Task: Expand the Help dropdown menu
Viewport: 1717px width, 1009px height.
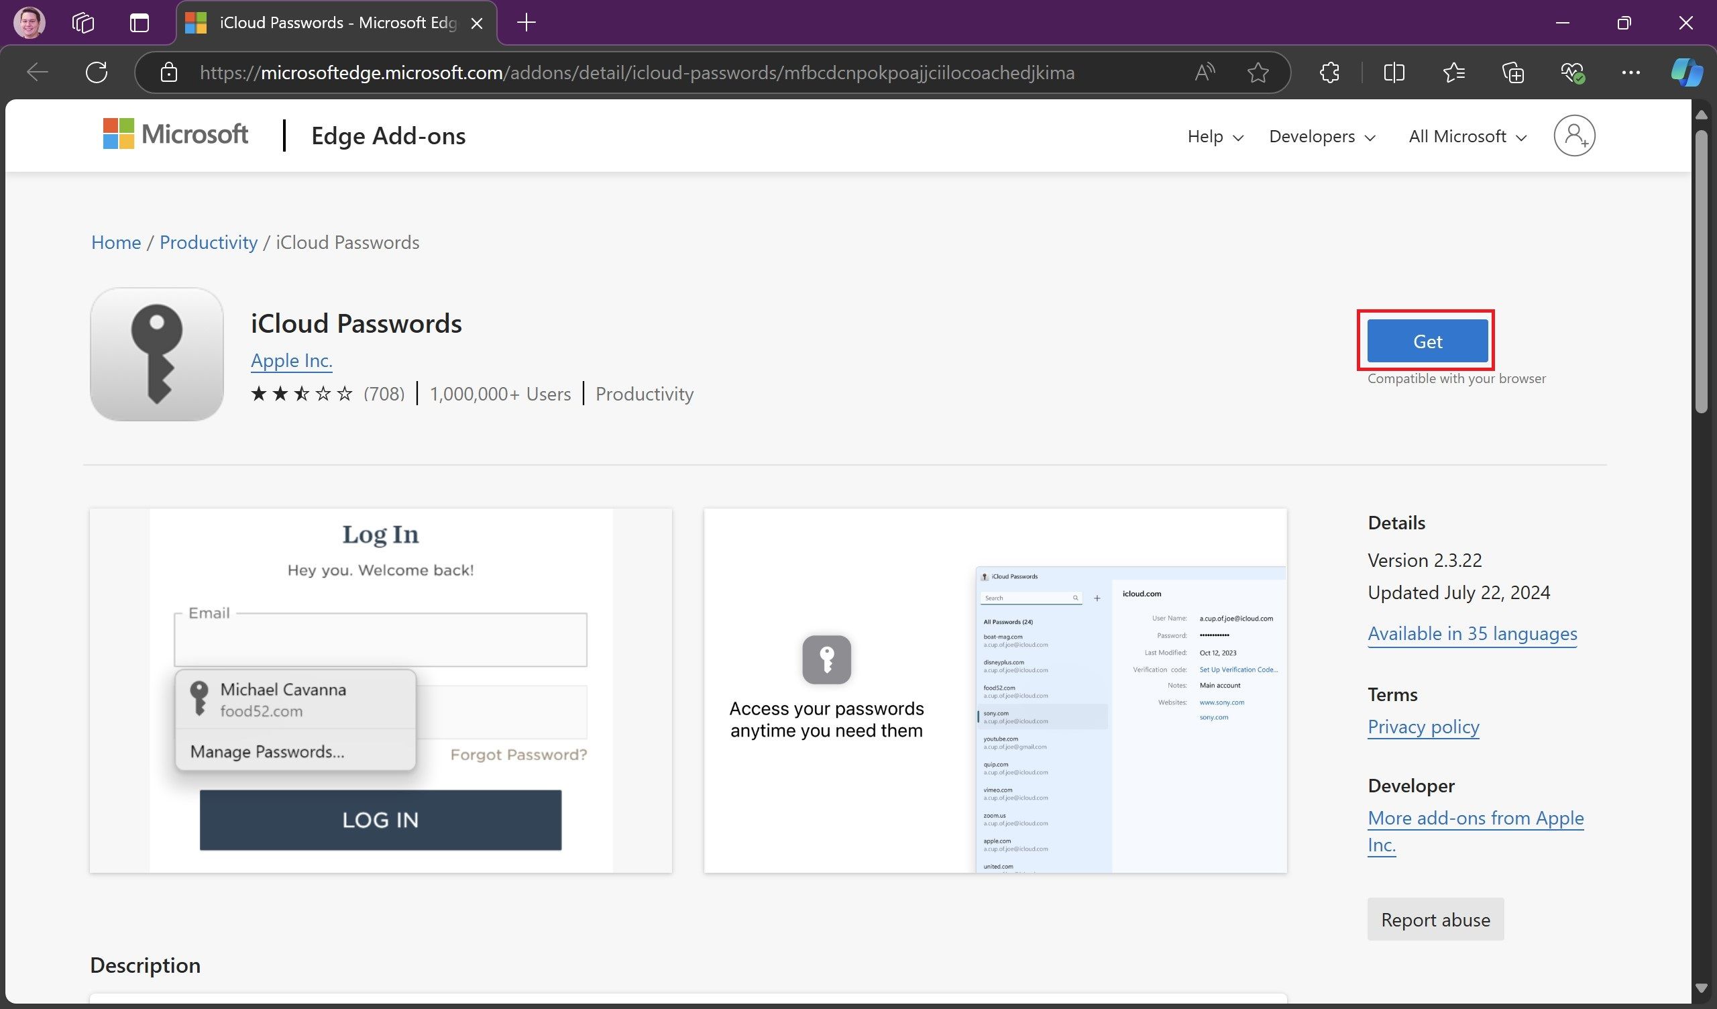Action: tap(1214, 136)
